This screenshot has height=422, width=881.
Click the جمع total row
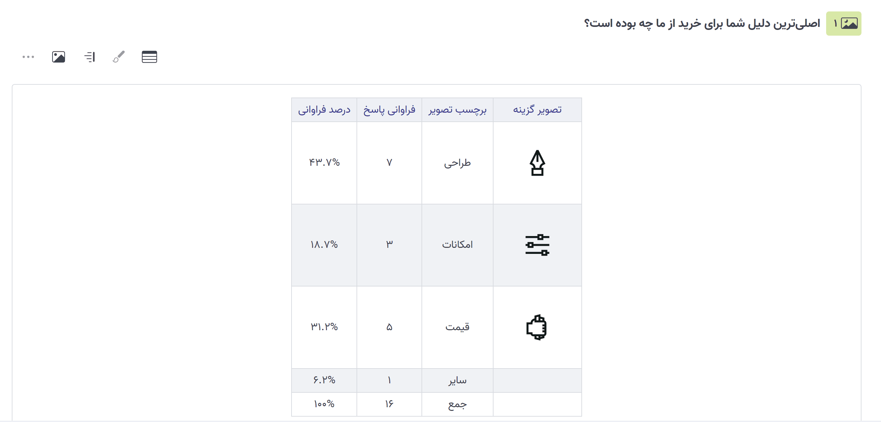tap(457, 404)
